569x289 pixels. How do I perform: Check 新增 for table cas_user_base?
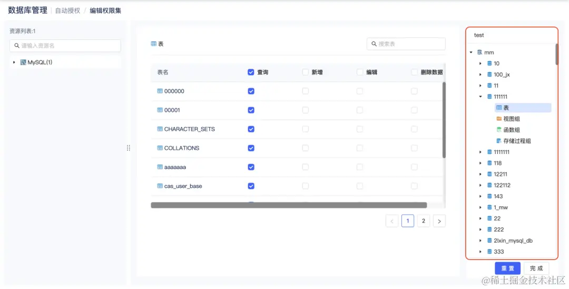click(305, 186)
